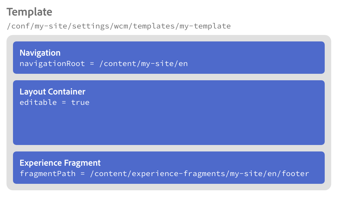Image resolution: width=339 pixels, height=200 pixels.
Task: Click the editable property name
Action: pyautogui.click(x=38, y=103)
